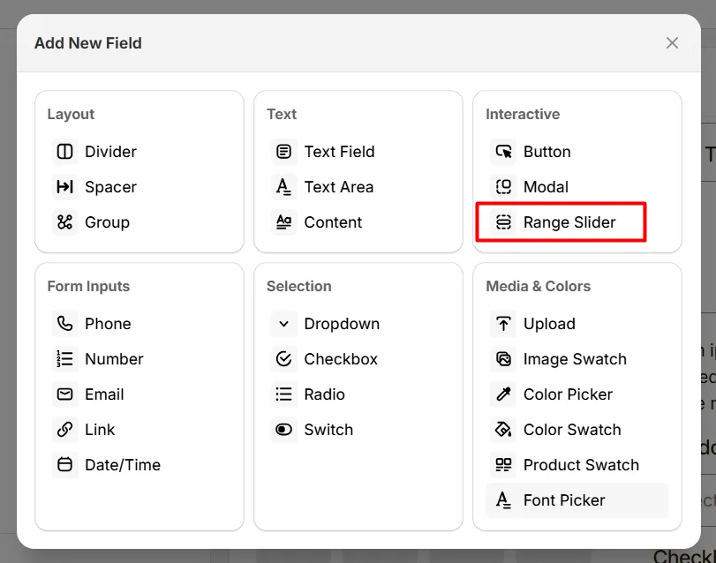Choose the Phone handset icon
Screen dimensions: 716x563
click(x=64, y=324)
